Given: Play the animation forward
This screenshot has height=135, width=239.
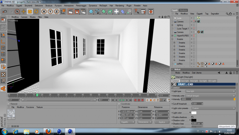Looking at the screenshot, I should point(123,100).
